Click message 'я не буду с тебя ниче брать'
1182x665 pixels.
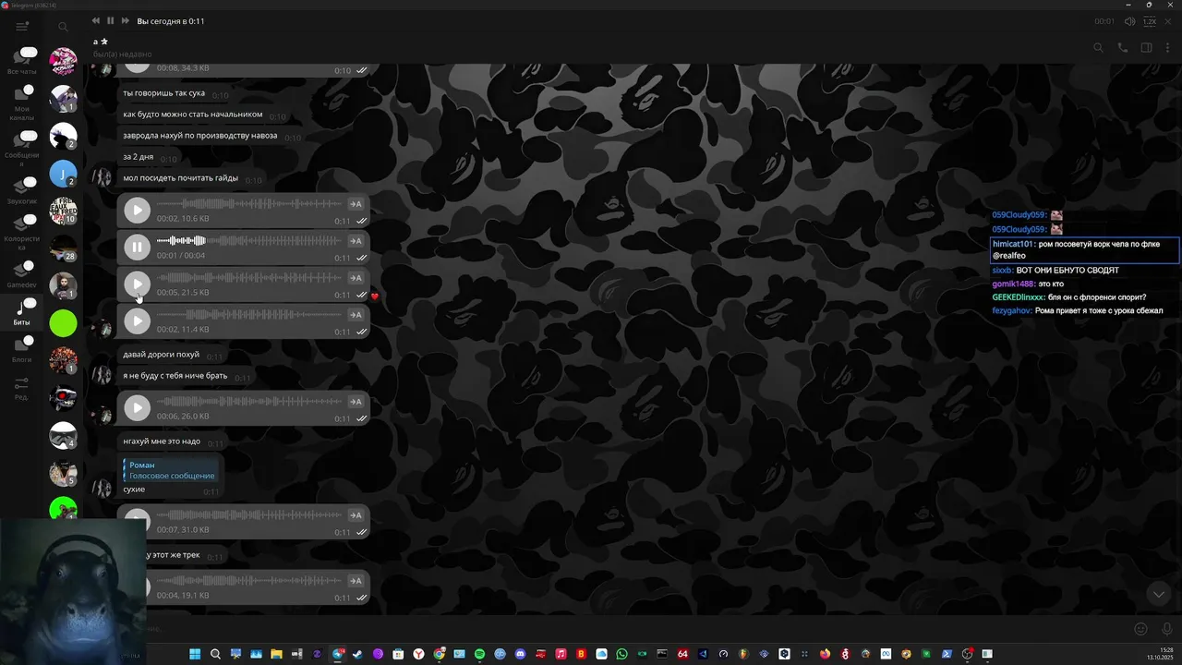click(175, 376)
